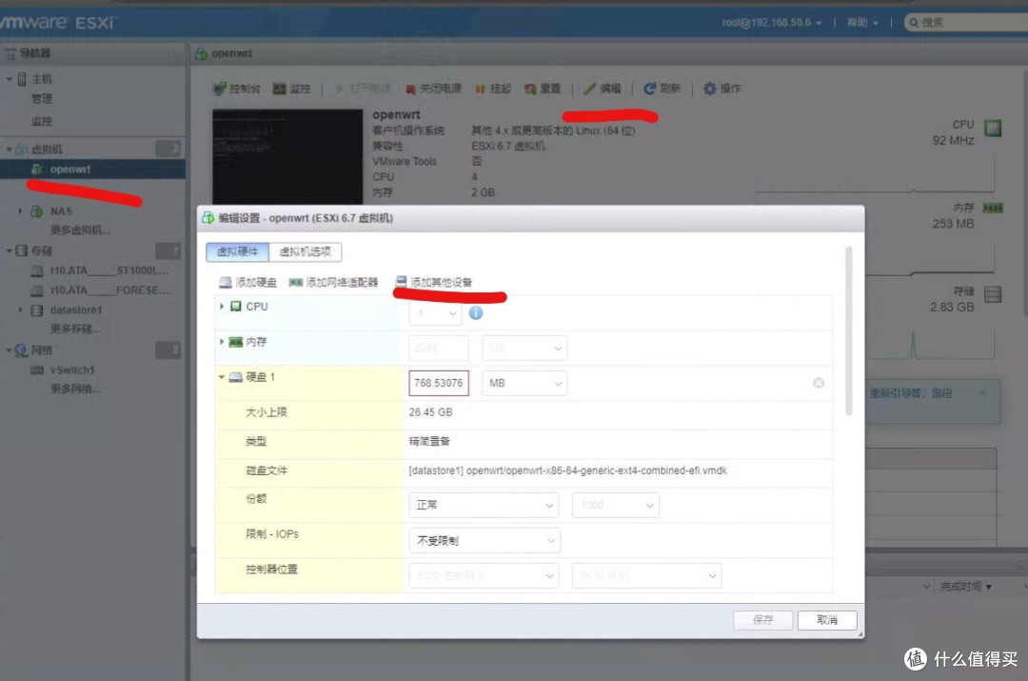The image size is (1028, 681).
Task: Click the CPU info icon
Action: pos(476,313)
